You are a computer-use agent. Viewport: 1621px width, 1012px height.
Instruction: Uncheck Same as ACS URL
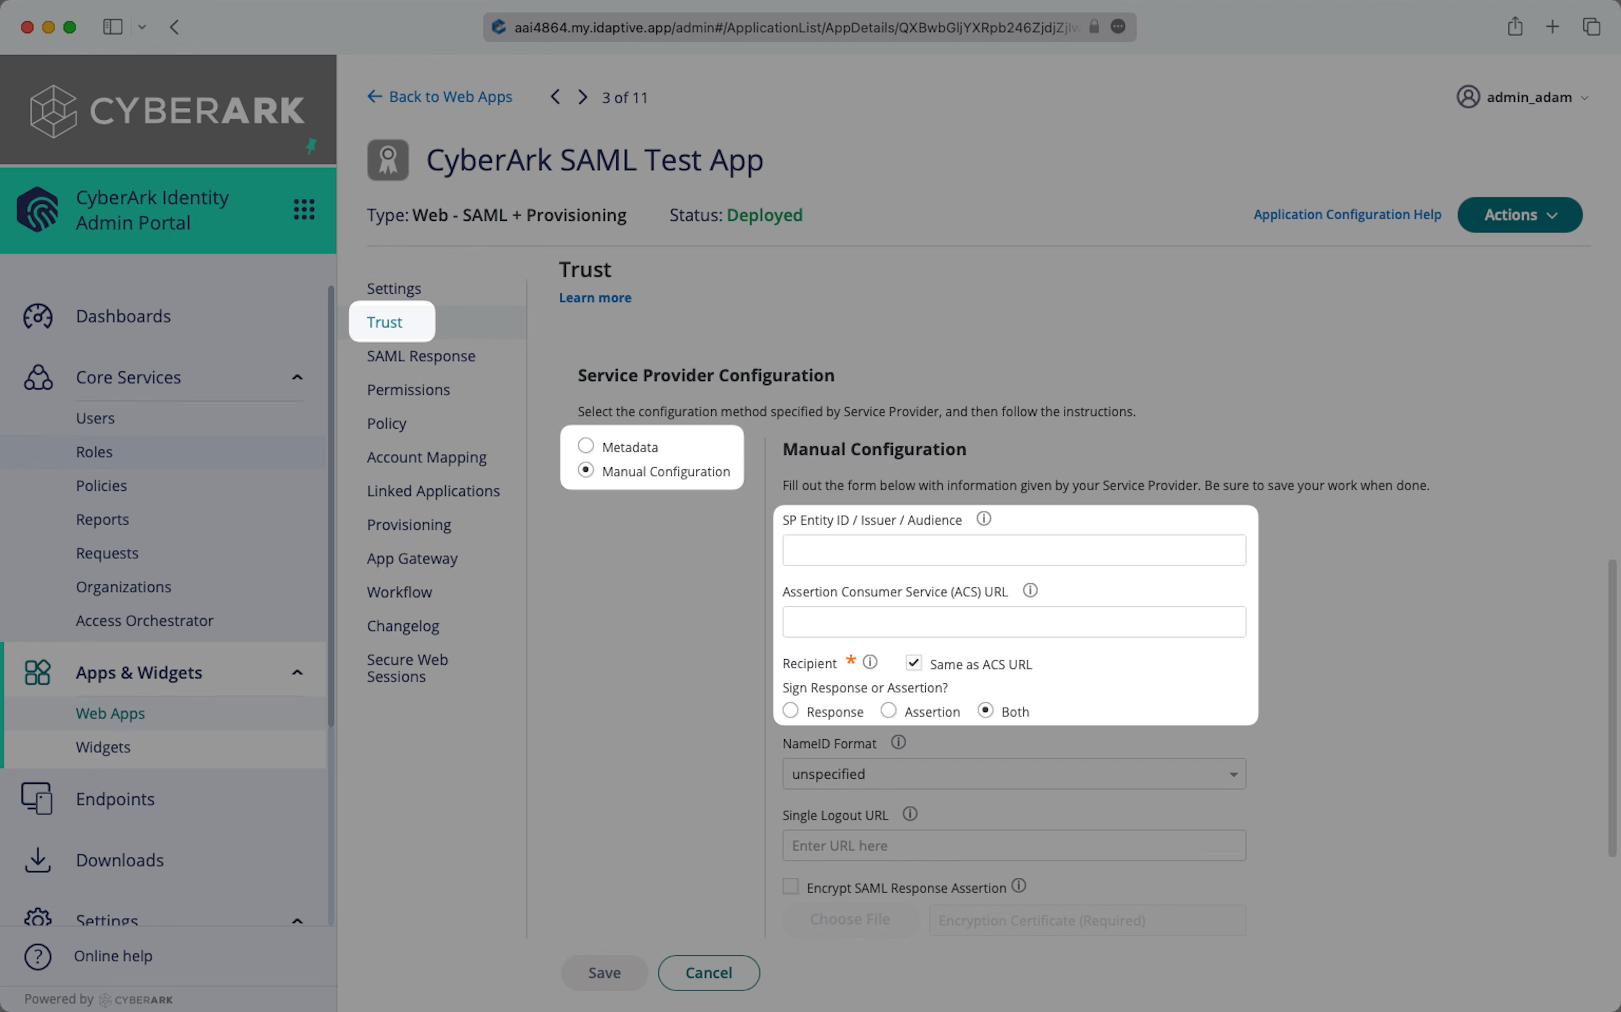[x=914, y=663]
